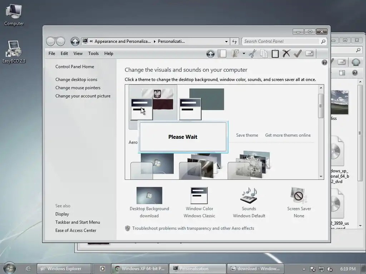Expand arrow between Appearance and Personalization breadcrumbs
This screenshot has height=274, width=366.
pyautogui.click(x=154, y=41)
